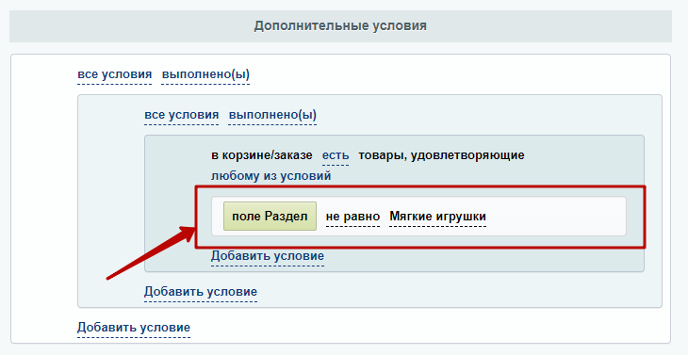Click the "товары, удовлетворяющие" label text
Viewport: 688px width, 355px height.
tap(441, 155)
